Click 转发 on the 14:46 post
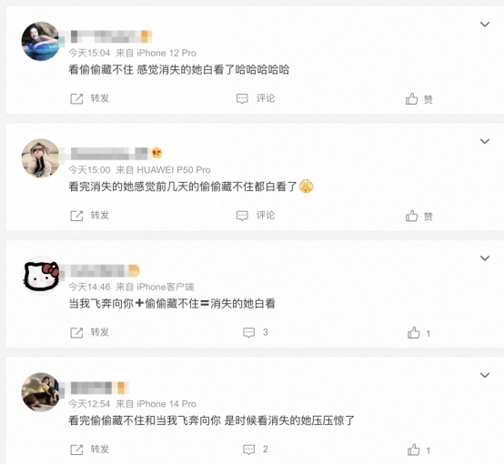504x465 pixels. click(x=100, y=332)
